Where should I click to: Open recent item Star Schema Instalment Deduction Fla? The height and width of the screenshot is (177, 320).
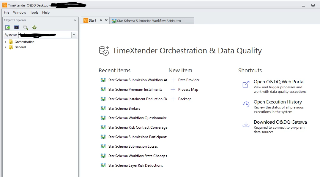(x=138, y=99)
